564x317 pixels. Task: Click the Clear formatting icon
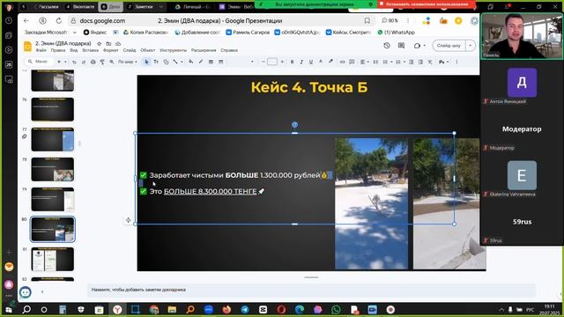[x=430, y=62]
